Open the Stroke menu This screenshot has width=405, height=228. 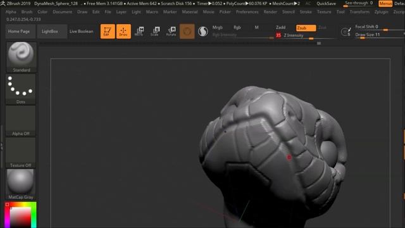[x=306, y=12]
